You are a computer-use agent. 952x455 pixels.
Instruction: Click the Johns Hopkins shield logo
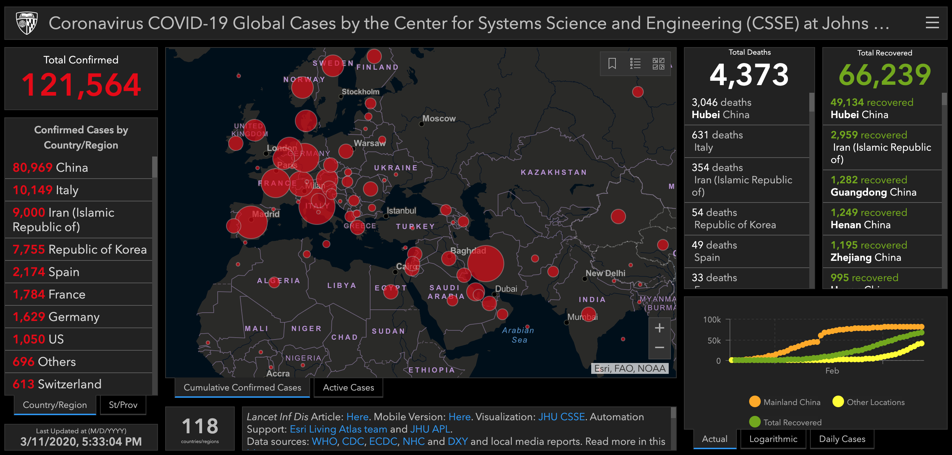pos(27,23)
